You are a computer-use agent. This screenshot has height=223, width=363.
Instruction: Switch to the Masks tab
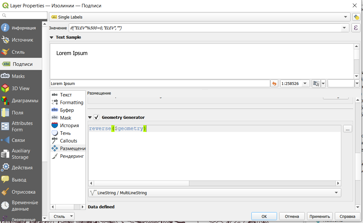tap(18, 76)
